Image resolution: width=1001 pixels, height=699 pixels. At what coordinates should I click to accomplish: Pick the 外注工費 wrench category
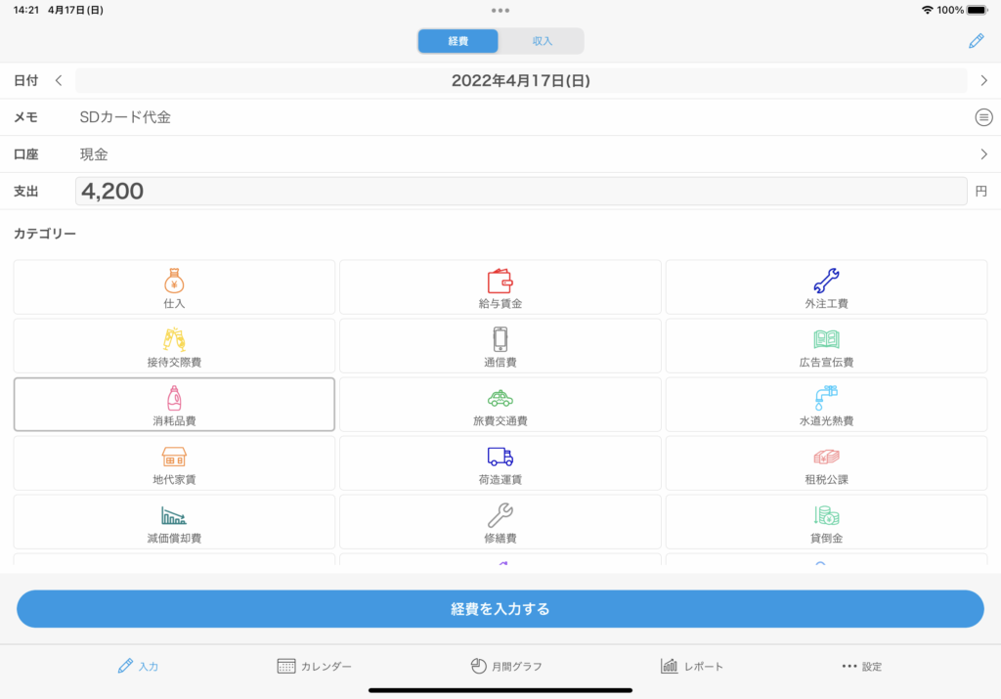click(826, 287)
